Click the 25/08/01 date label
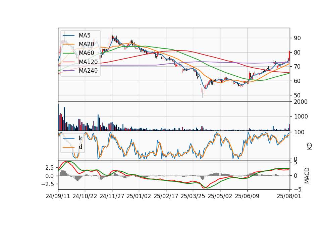Image resolution: width=322 pixels, height=231 pixels. tap(289, 196)
